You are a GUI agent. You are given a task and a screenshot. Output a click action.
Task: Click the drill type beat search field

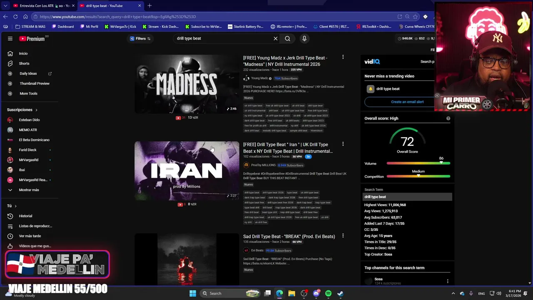pos(223,38)
